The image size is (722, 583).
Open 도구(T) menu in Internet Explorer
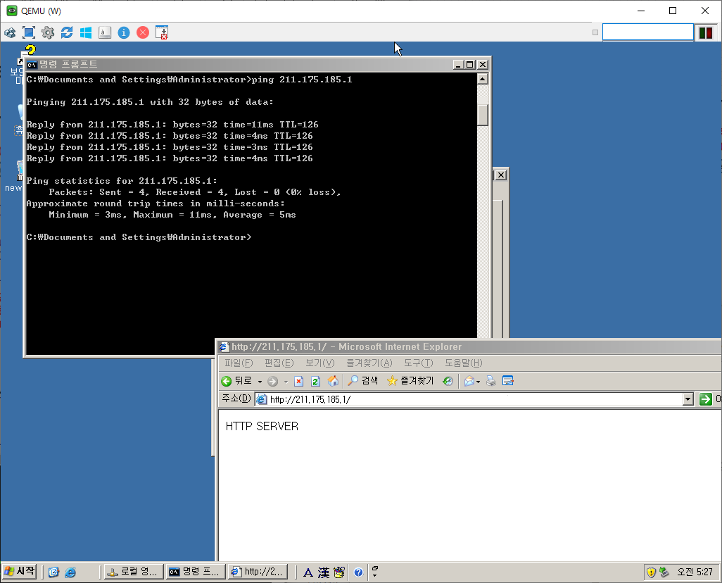pos(419,363)
